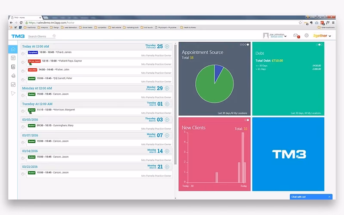Open the messages envelope icon with red badge
Screen dimensions: 344x215
296,36
